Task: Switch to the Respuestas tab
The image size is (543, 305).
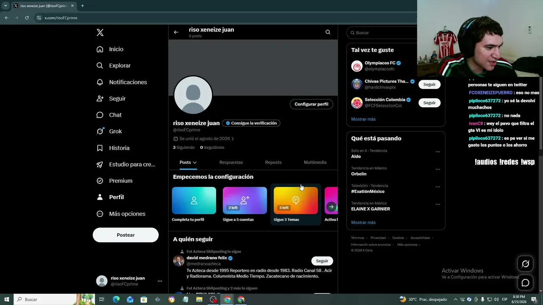Action: tap(231, 162)
